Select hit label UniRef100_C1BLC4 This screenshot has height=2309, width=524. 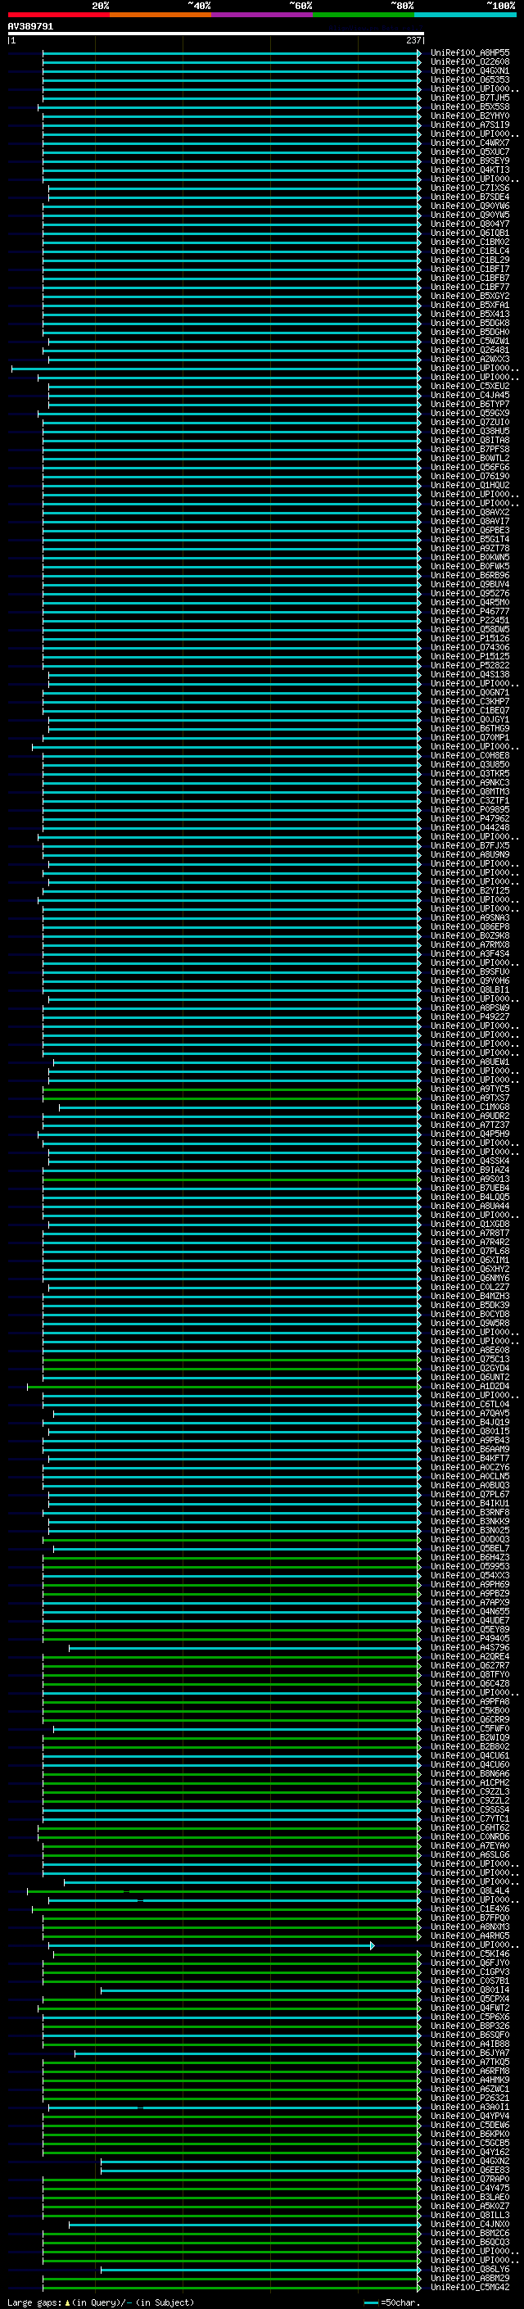click(x=470, y=251)
